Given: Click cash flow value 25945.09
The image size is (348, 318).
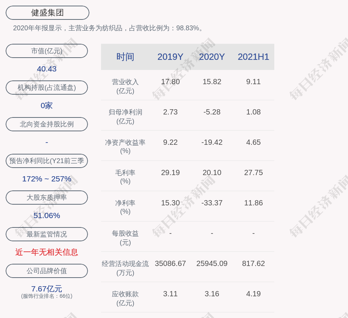Looking at the screenshot, I should coord(212,263).
